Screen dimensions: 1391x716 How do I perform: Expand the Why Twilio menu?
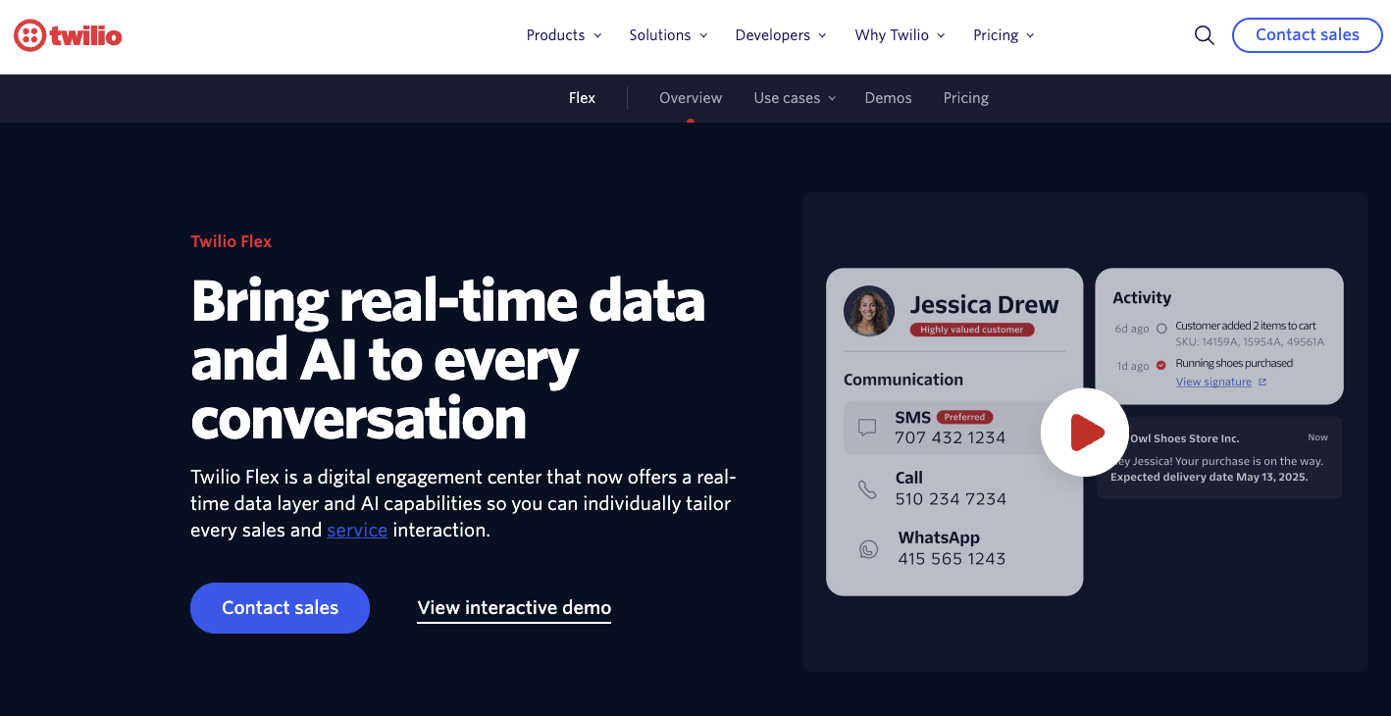coord(900,35)
